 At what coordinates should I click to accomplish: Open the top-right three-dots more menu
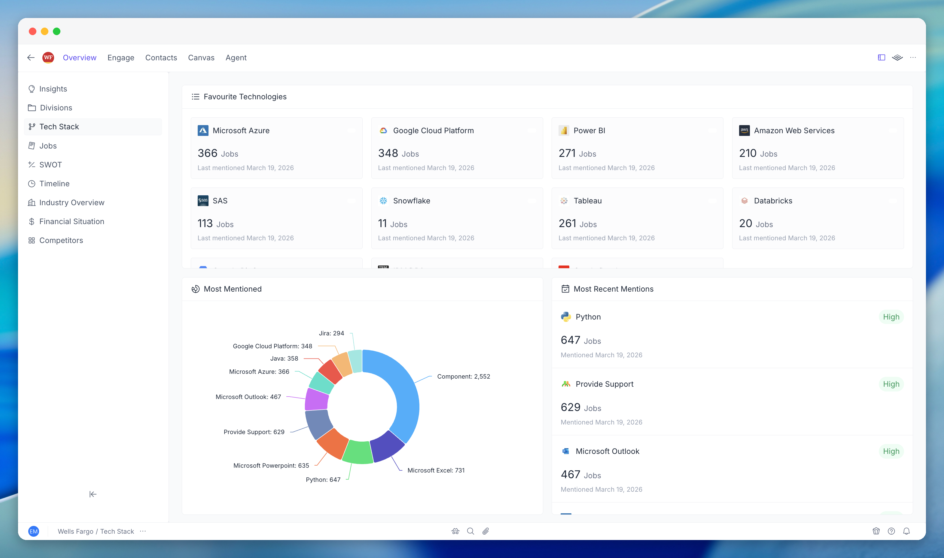tap(913, 58)
